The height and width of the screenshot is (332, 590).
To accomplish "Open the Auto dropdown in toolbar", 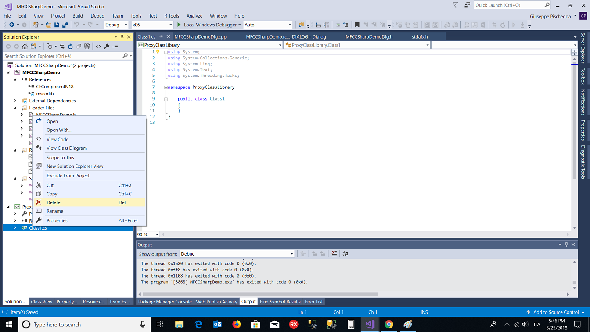I will pyautogui.click(x=268, y=25).
